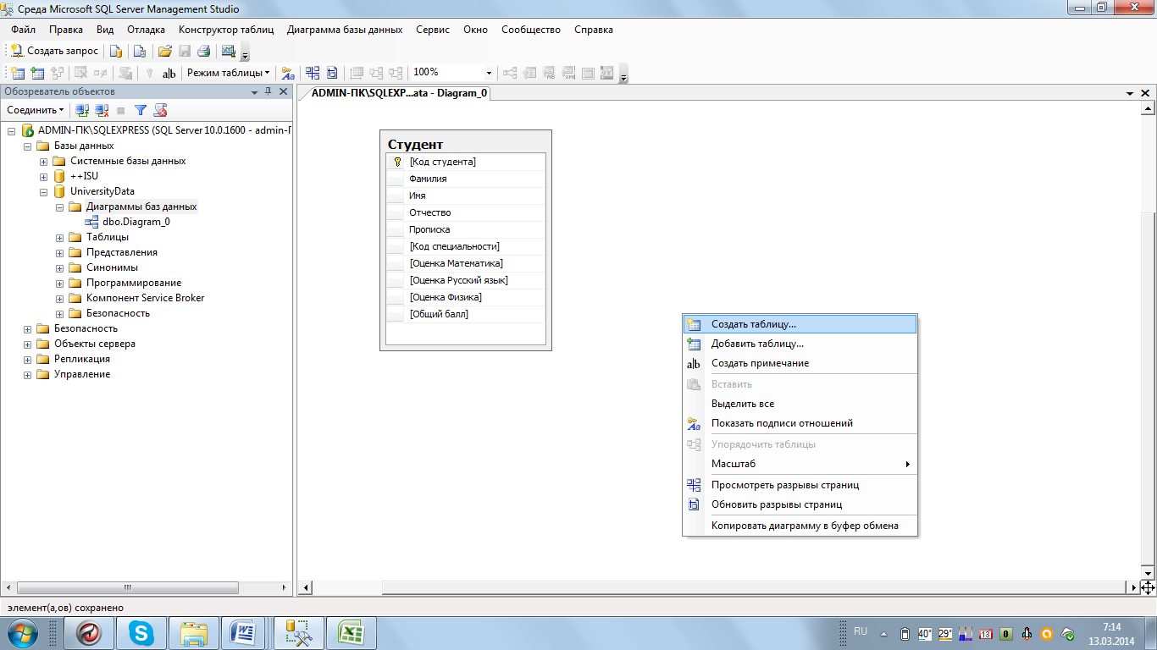Collapse the Базы данных tree node
Screen dimensions: 1157x650
tap(28, 146)
